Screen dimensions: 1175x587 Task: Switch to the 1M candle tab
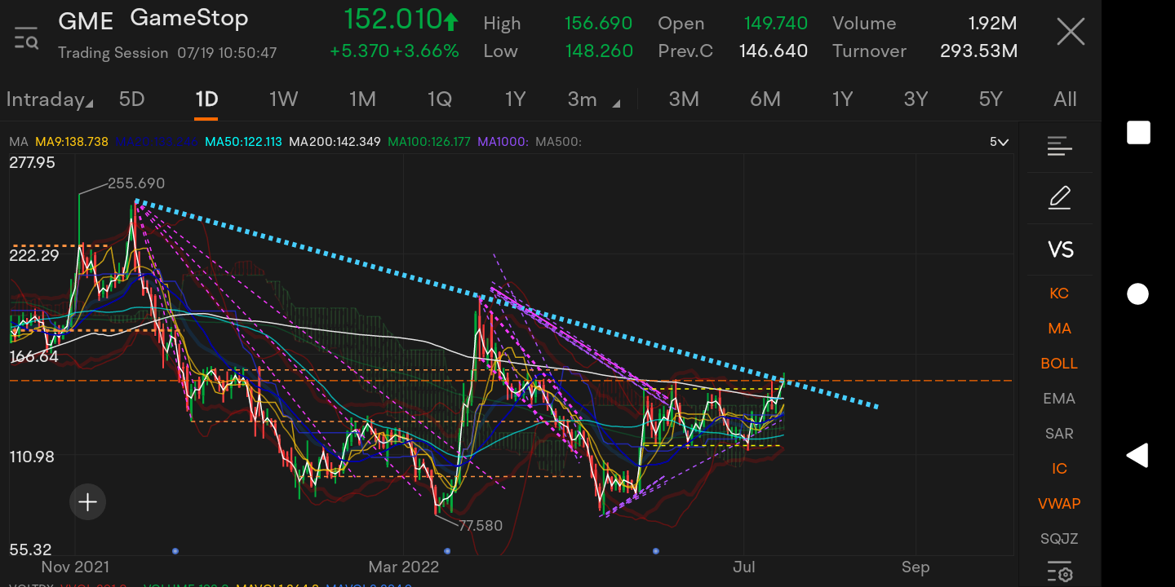click(362, 99)
